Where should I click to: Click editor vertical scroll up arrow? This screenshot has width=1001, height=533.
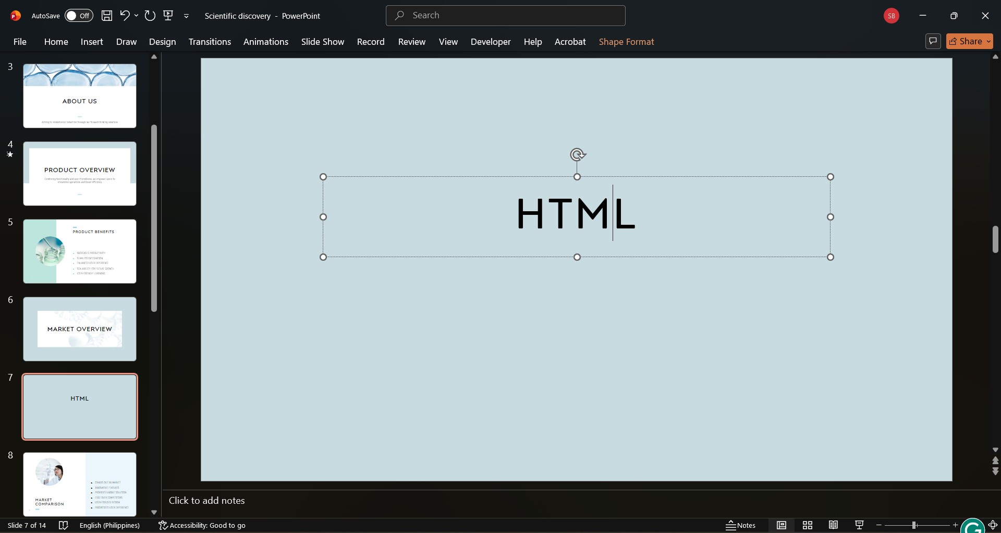pyautogui.click(x=995, y=57)
